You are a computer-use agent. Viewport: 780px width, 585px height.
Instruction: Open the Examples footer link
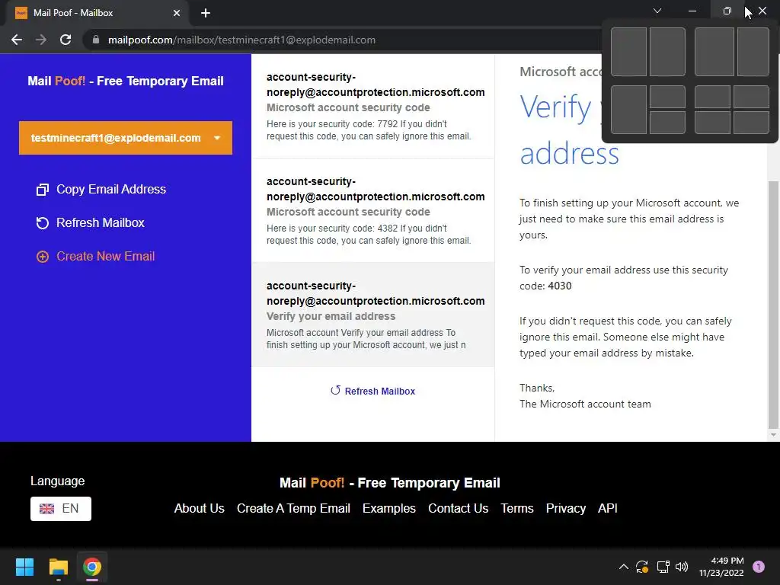(x=389, y=508)
